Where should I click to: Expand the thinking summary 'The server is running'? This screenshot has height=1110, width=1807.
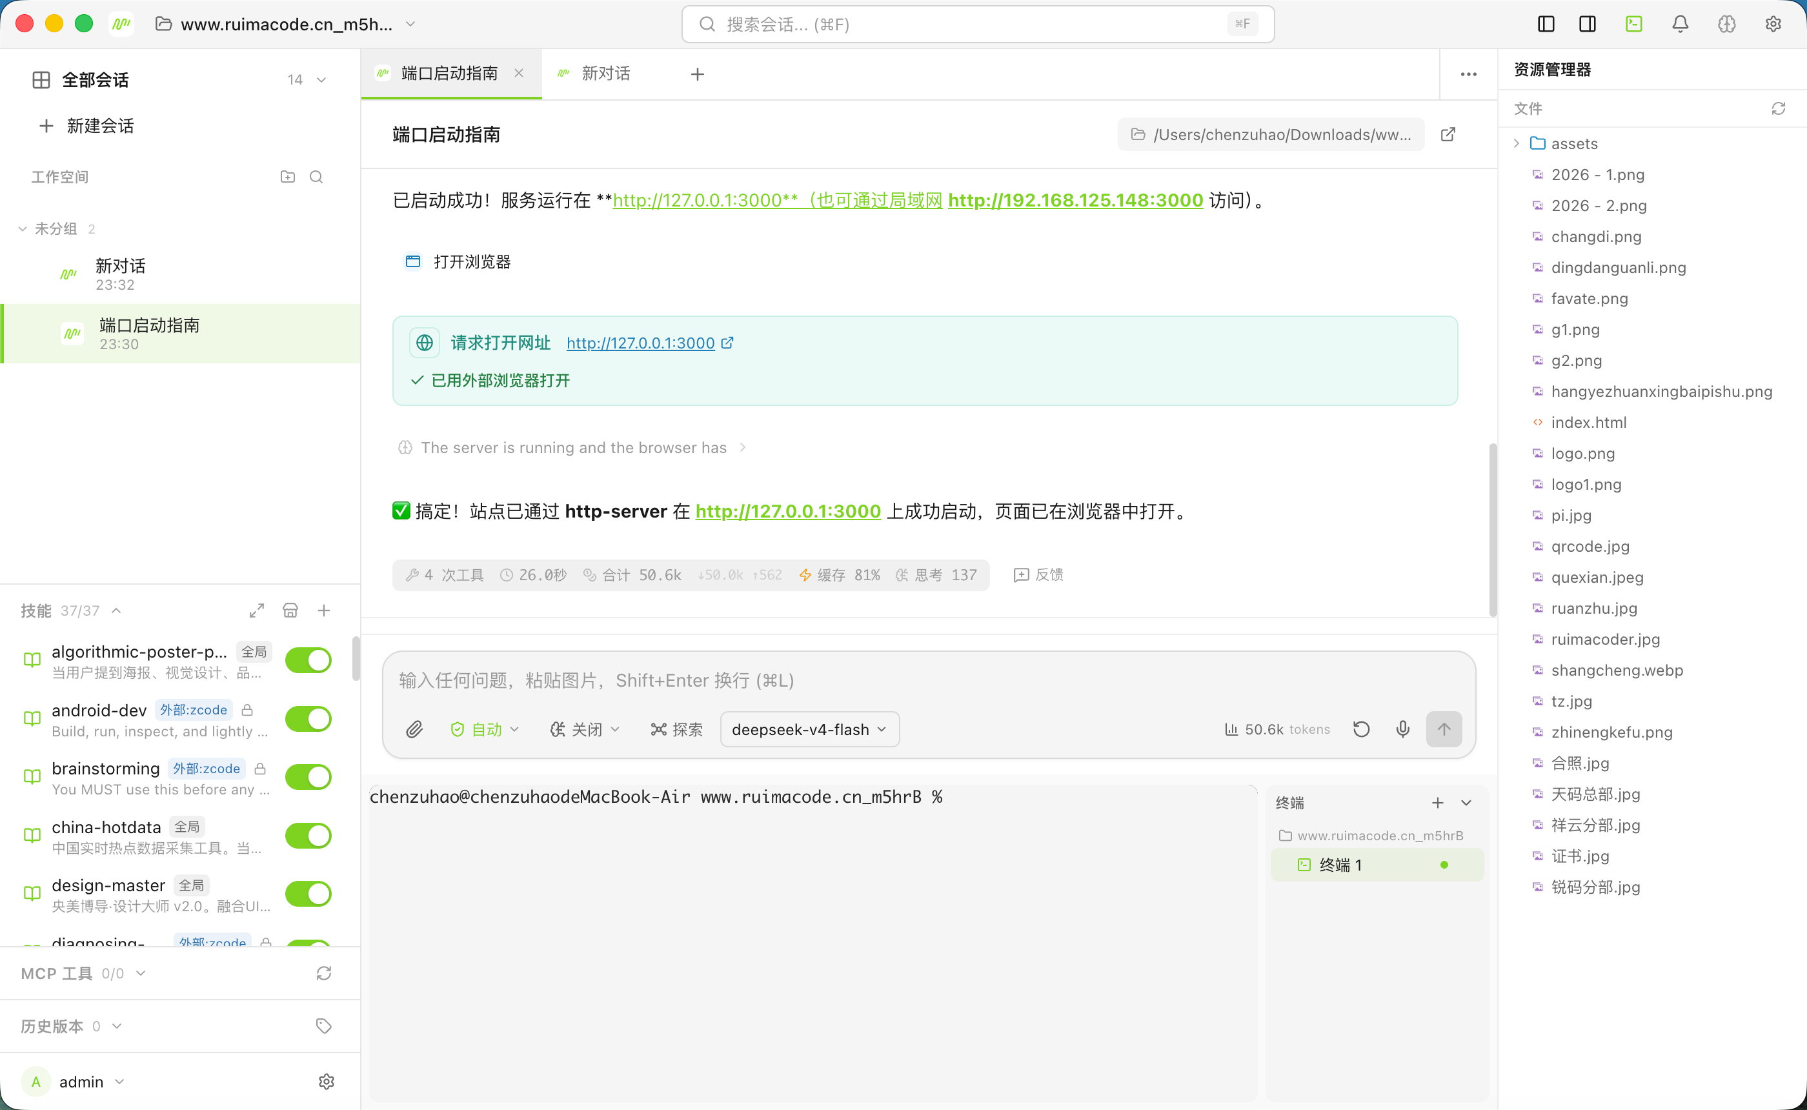pos(572,448)
